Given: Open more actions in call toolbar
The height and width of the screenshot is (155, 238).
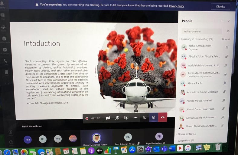Looking at the screenshot, I should [135, 117].
